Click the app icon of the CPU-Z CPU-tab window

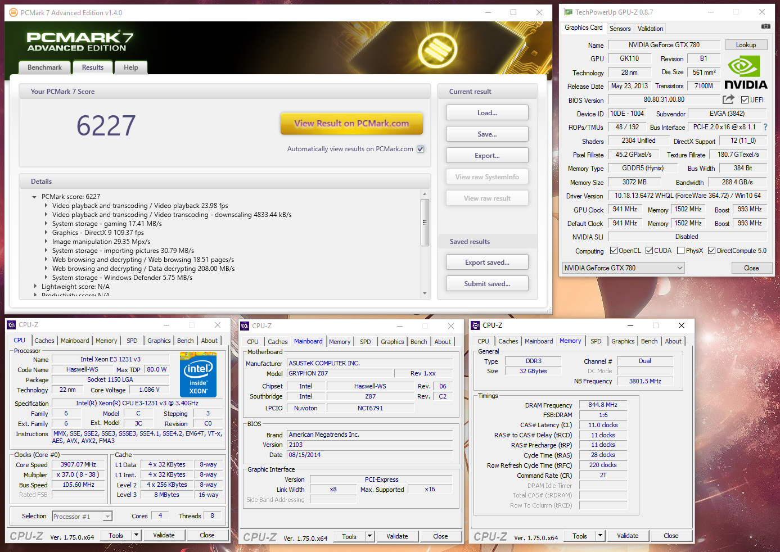tap(11, 325)
